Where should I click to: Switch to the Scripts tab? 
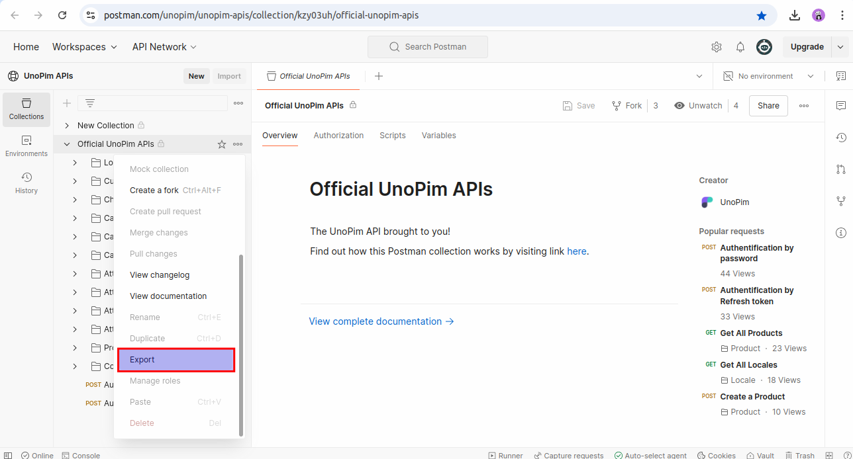(x=393, y=136)
